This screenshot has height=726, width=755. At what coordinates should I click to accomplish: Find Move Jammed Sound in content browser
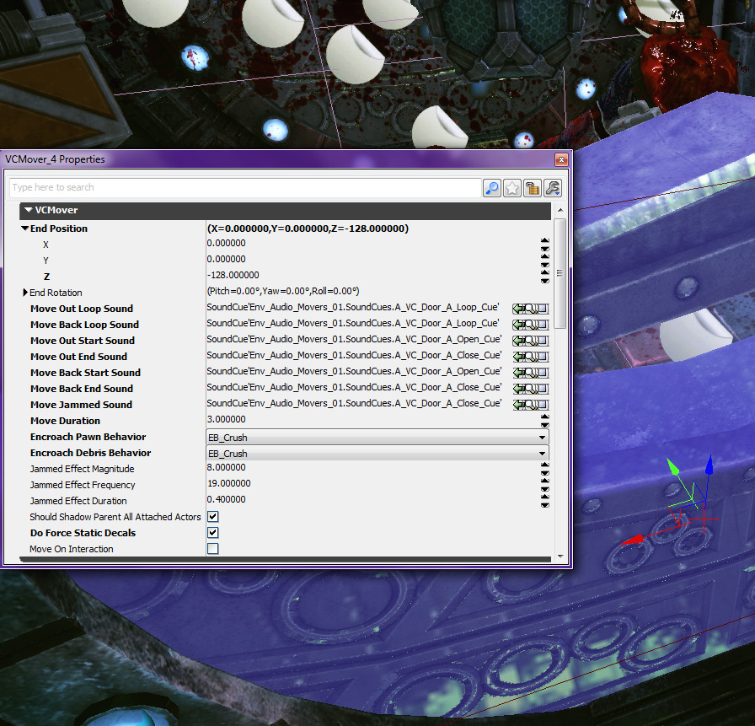coord(531,405)
